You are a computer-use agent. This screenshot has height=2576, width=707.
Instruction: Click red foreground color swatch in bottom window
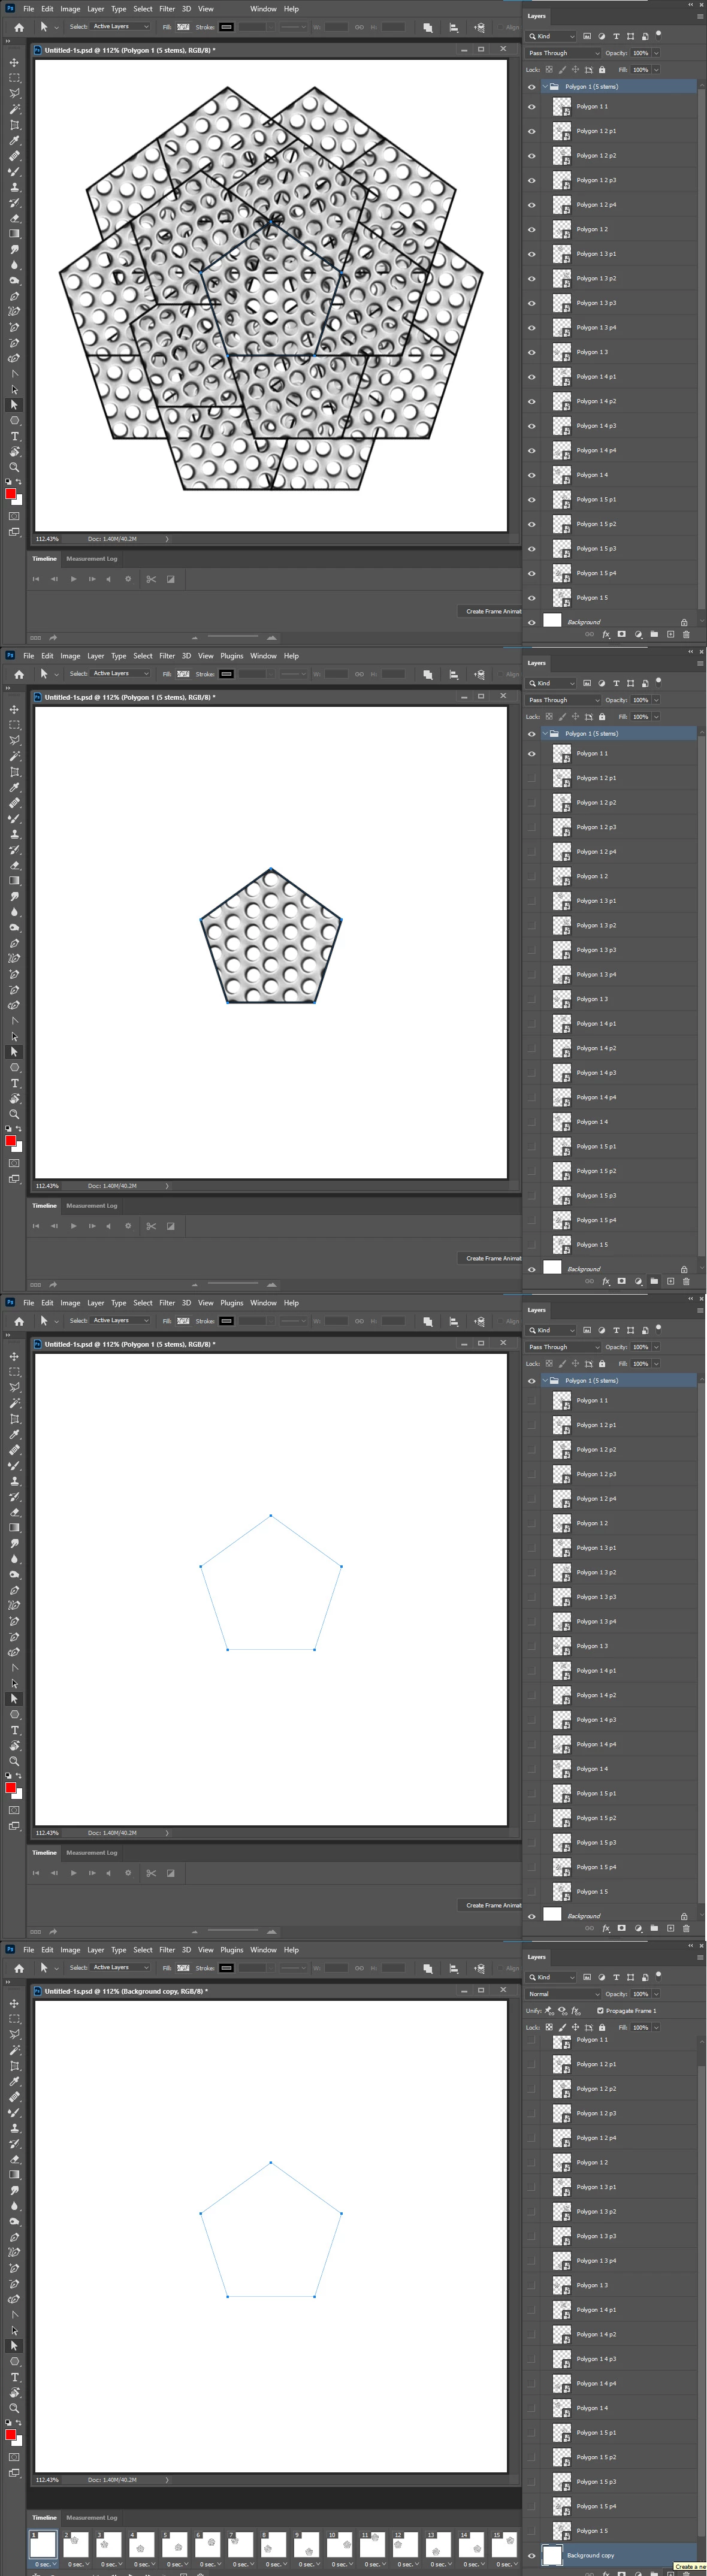click(11, 2435)
